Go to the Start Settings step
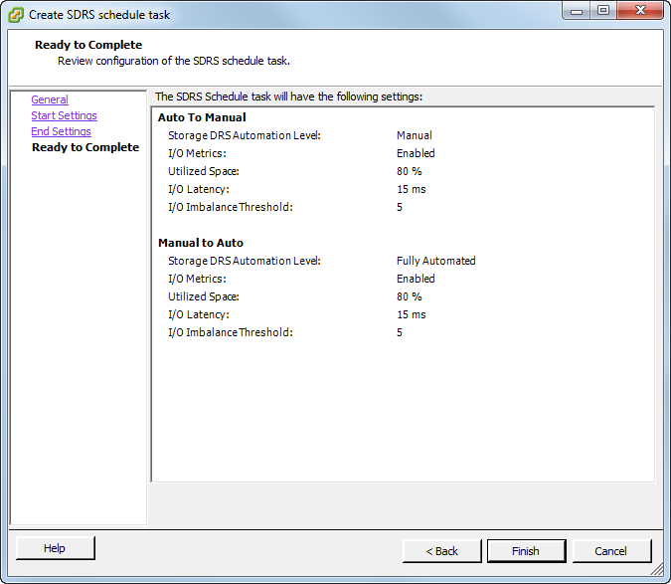 tap(64, 115)
